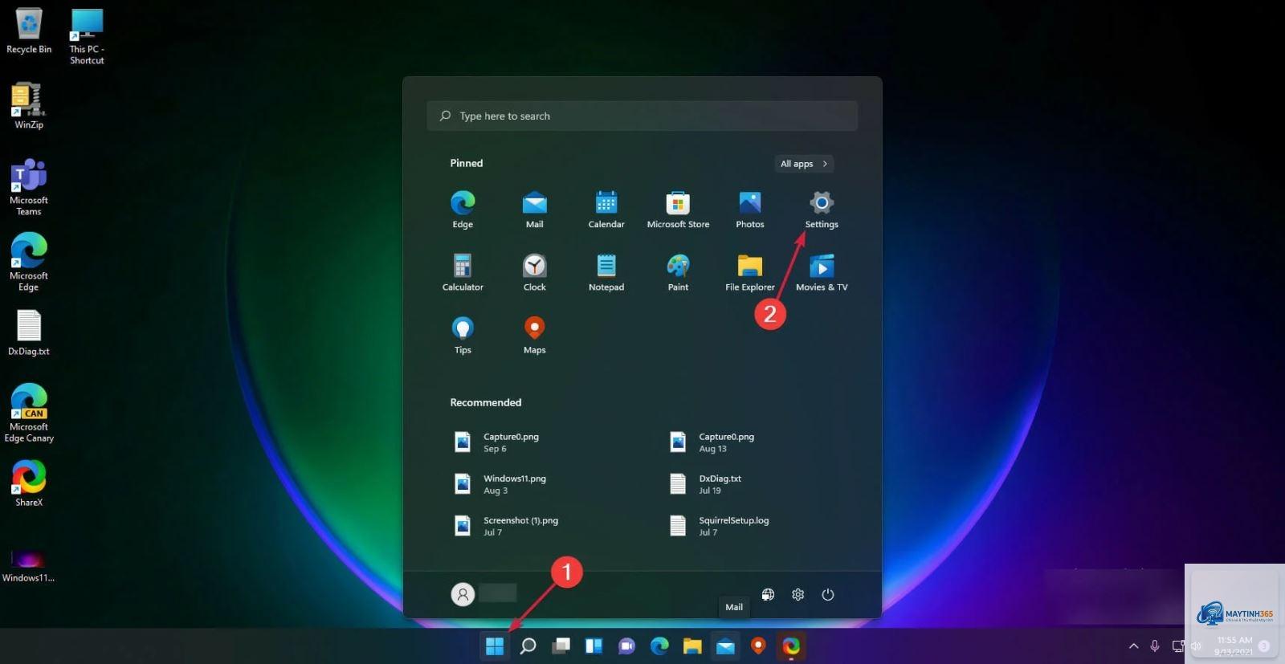The height and width of the screenshot is (664, 1285).
Task: Click the Start menu power button
Action: pos(828,594)
